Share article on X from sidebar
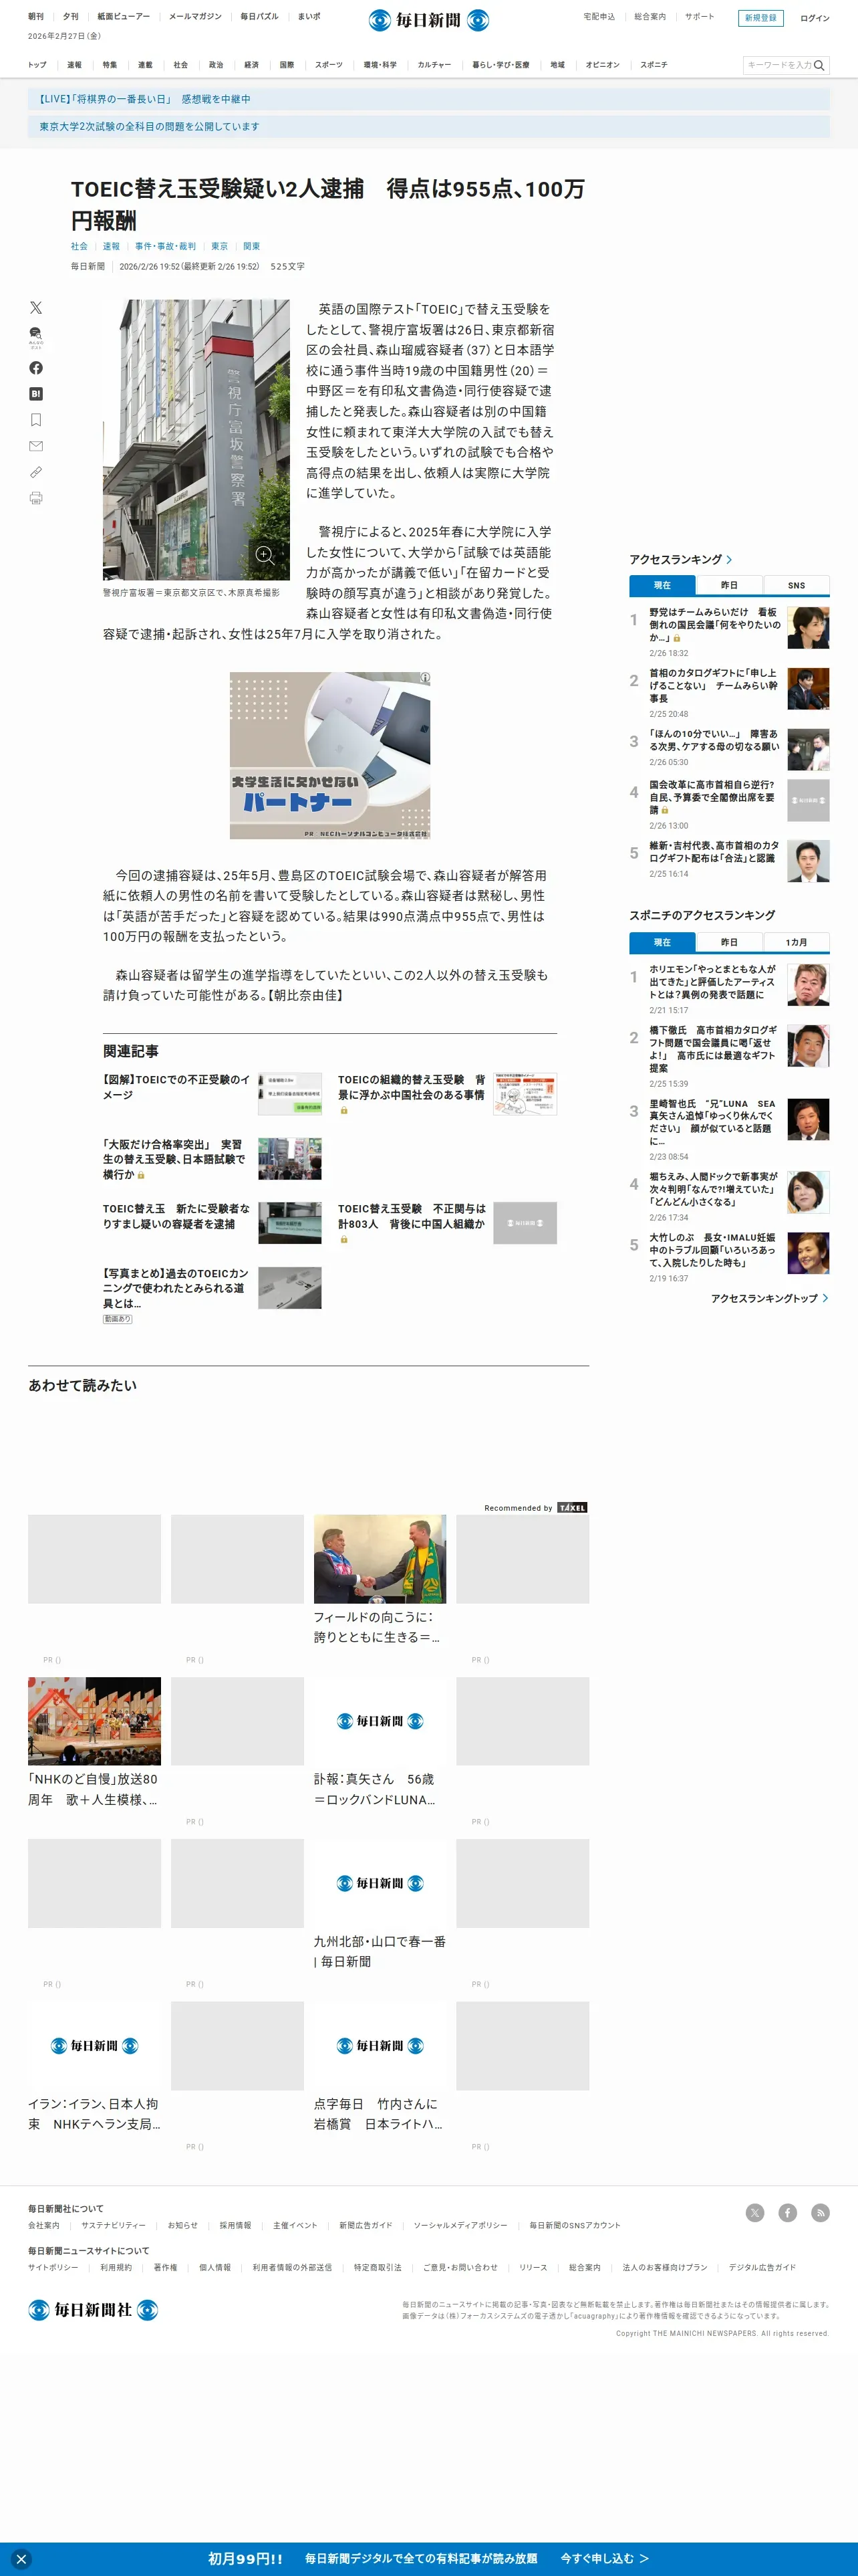Viewport: 858px width, 2576px height. (x=36, y=308)
